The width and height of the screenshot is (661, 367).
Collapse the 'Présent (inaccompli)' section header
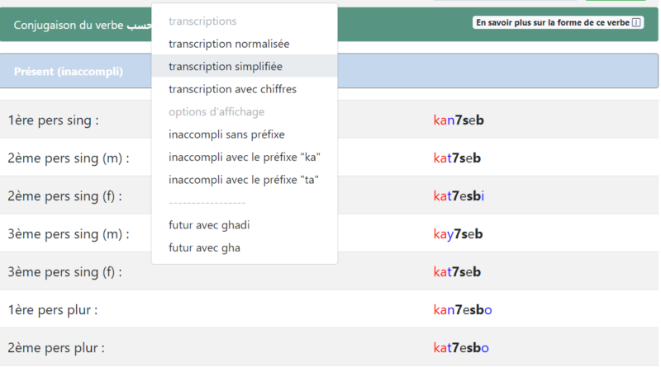pos(69,72)
